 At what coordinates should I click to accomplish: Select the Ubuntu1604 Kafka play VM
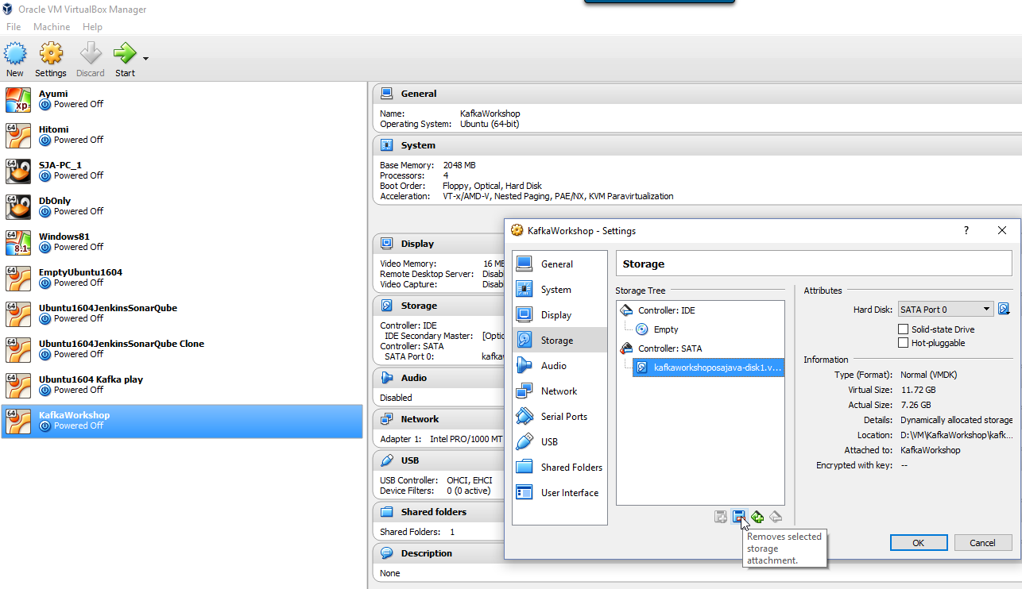tap(182, 385)
